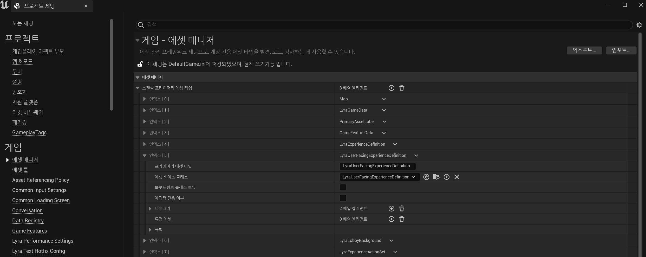The height and width of the screenshot is (257, 646).
Task: Expand 인덱스 [7] row
Action: tap(145, 252)
